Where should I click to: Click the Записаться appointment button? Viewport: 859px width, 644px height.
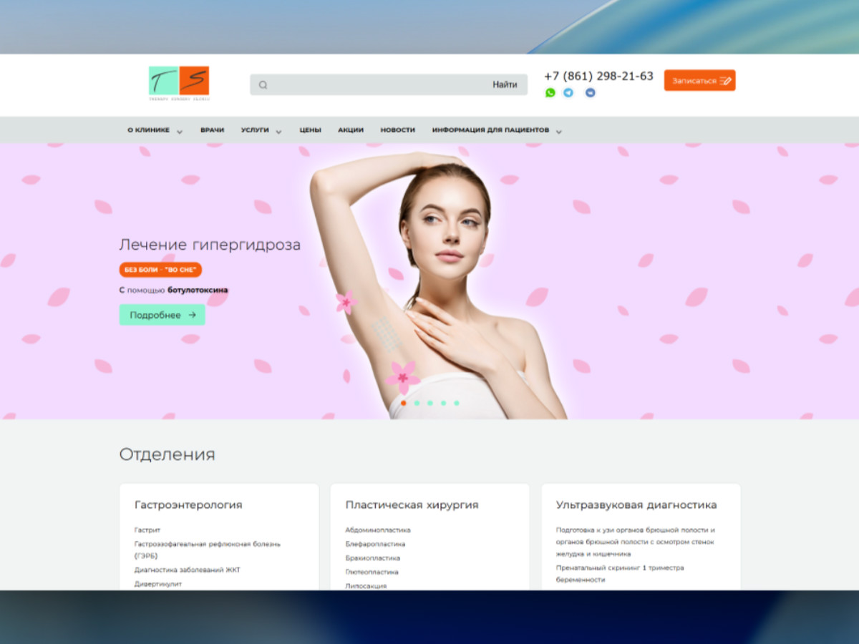699,80
